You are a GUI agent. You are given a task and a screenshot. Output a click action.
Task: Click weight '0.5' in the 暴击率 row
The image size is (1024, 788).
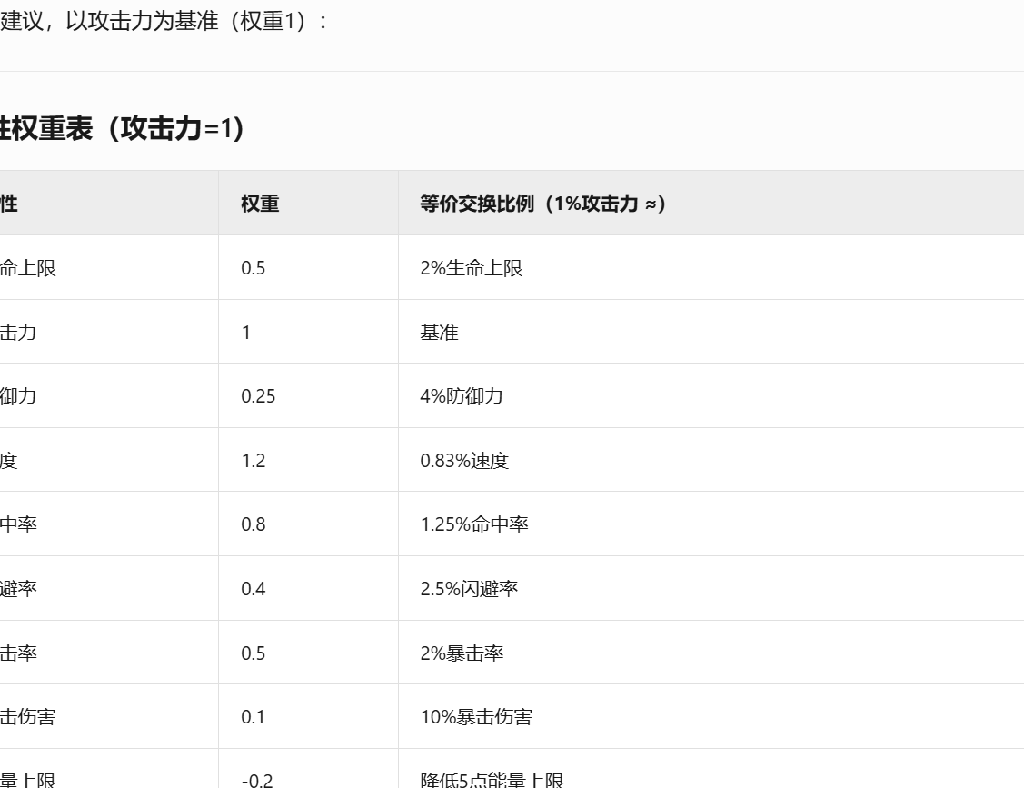253,653
